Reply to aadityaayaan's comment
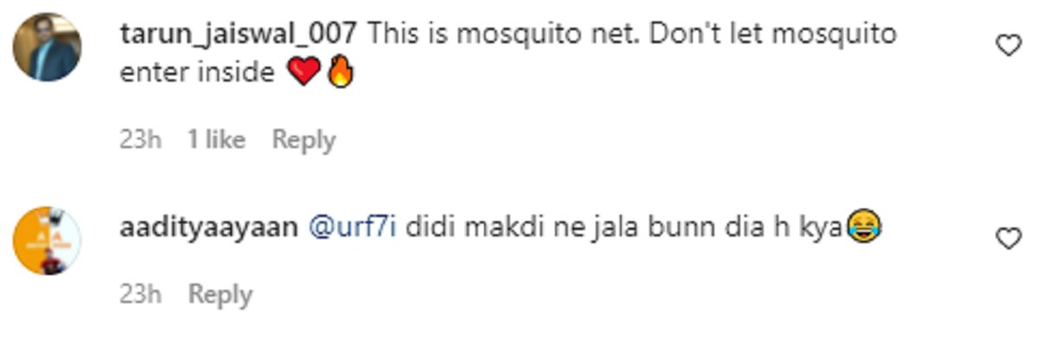Screen dimensions: 1039x346 [x=221, y=295]
